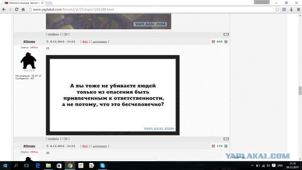This screenshot has width=302, height=170.
Task: Bookmark this page with the star icon
Action: (x=277, y=9)
